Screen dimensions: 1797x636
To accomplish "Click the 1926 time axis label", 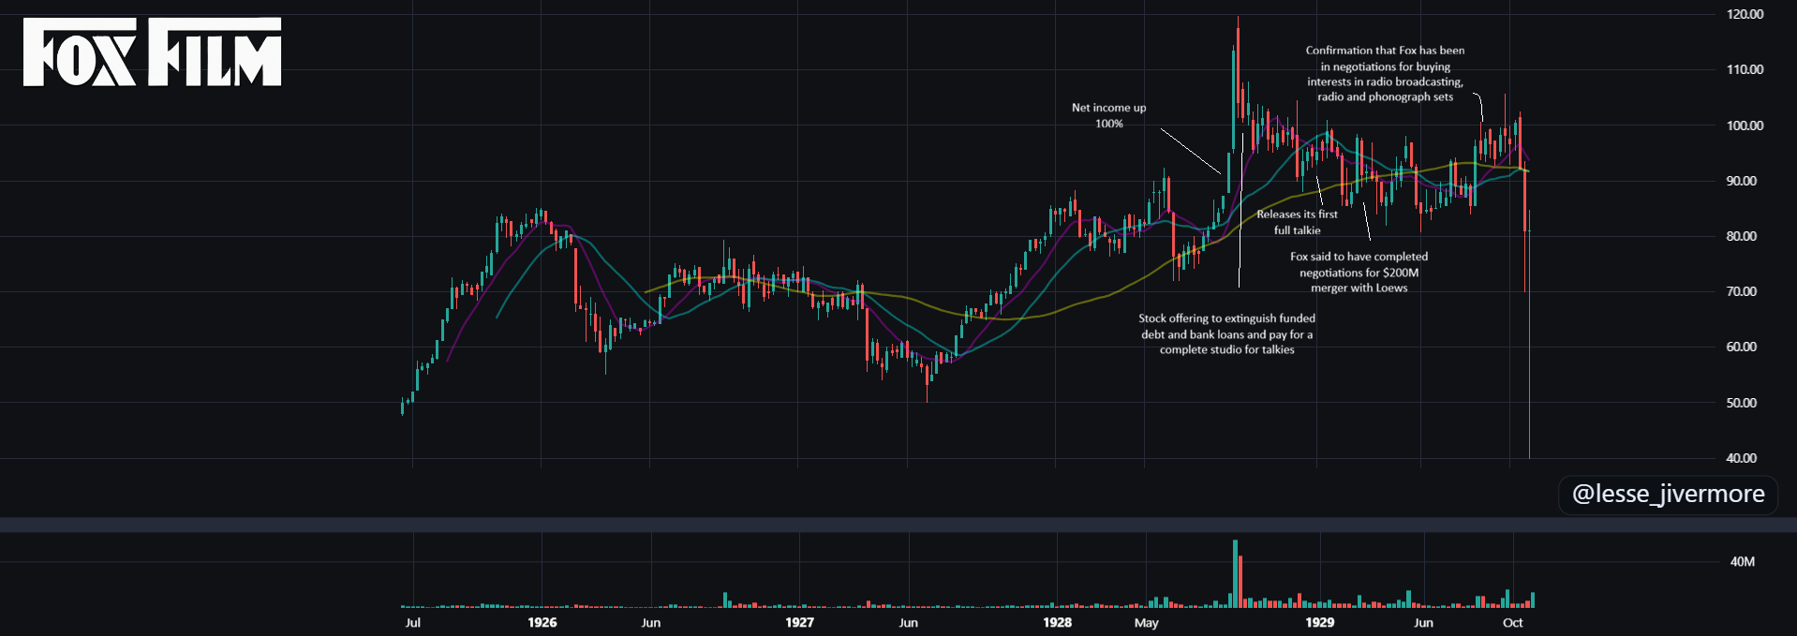I will 542,623.
